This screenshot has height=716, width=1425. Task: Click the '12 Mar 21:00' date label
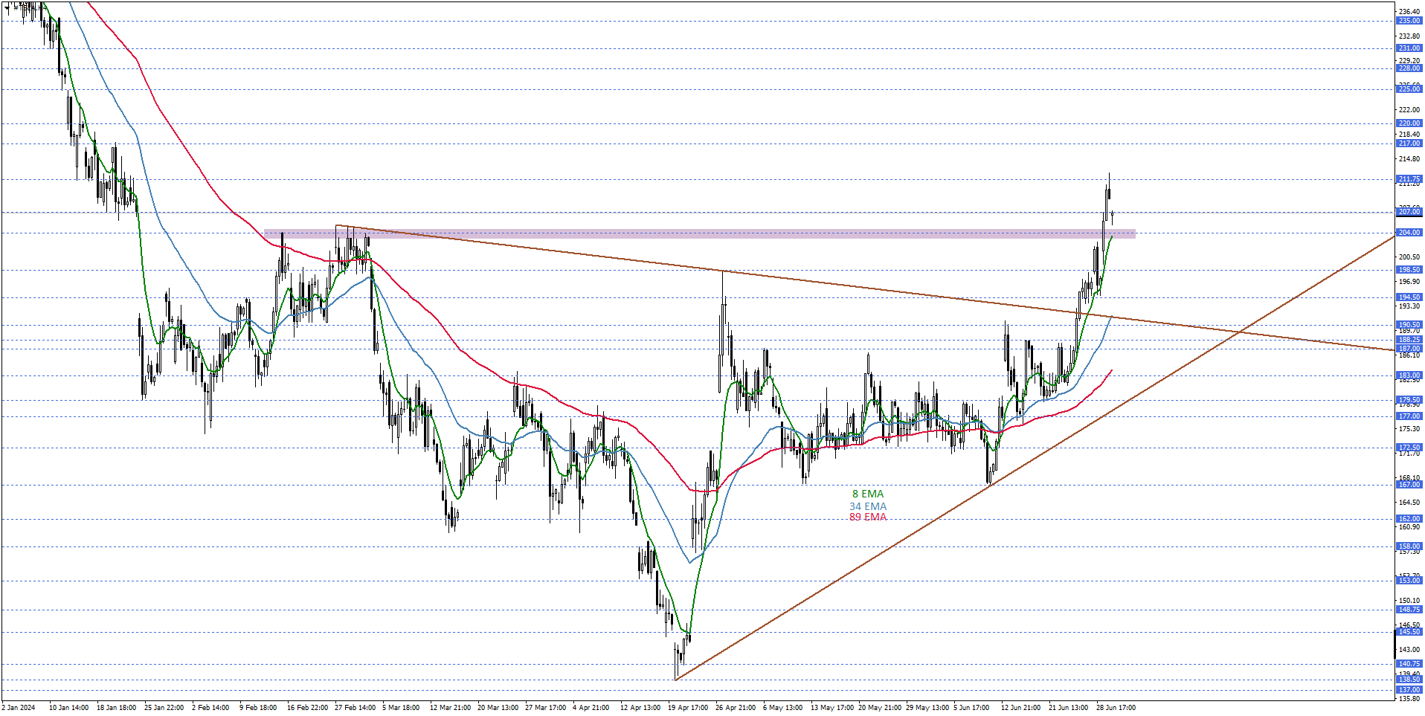450,708
